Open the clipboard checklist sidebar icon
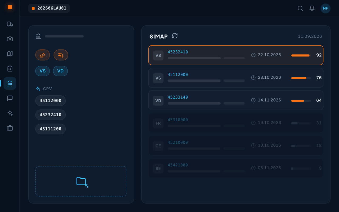 click(10, 69)
